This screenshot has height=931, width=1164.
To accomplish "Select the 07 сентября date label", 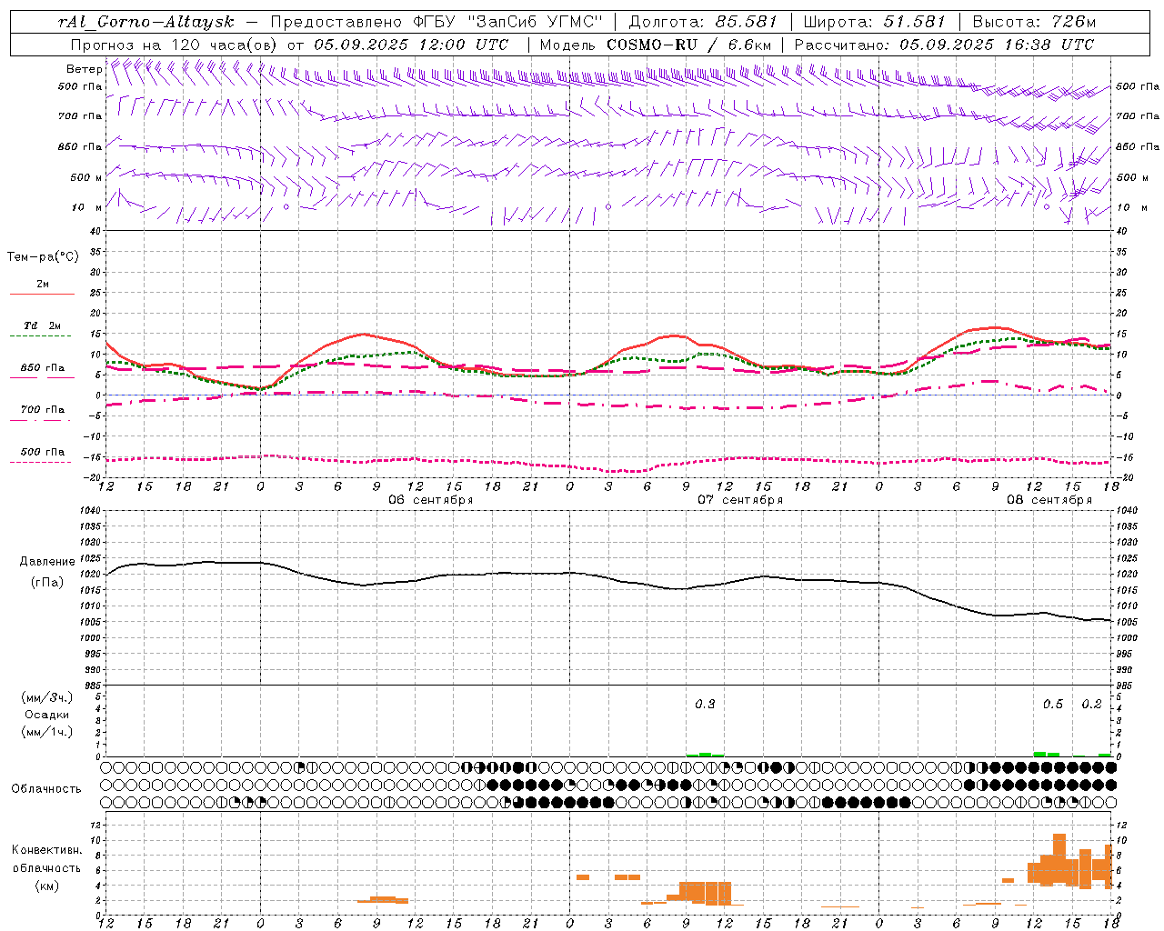I will (x=740, y=500).
